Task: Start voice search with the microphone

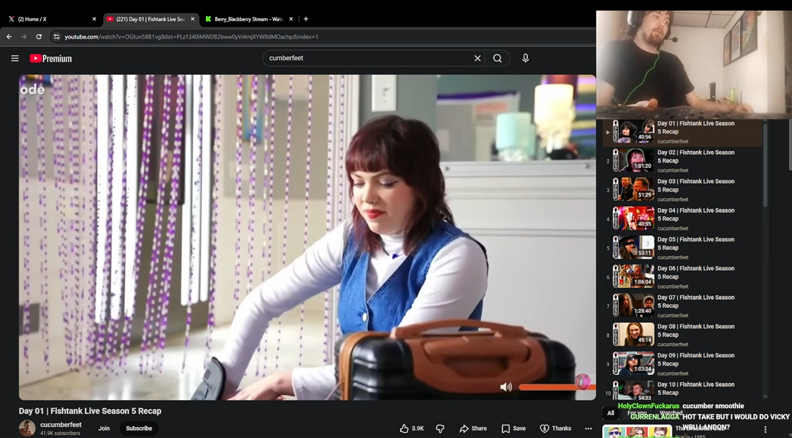Action: [x=526, y=58]
